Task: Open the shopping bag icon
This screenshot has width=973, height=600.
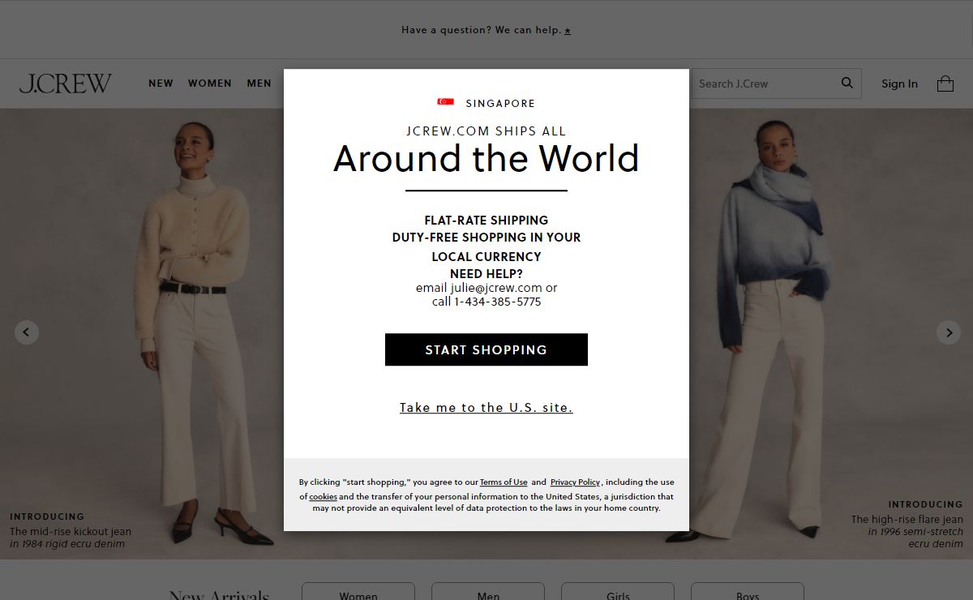Action: (945, 84)
